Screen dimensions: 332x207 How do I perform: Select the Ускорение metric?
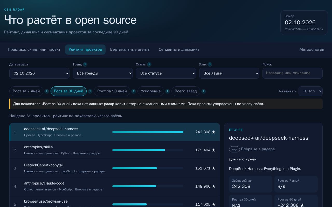tap(151, 91)
